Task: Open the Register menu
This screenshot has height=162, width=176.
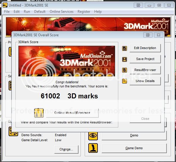Action: coord(84,12)
